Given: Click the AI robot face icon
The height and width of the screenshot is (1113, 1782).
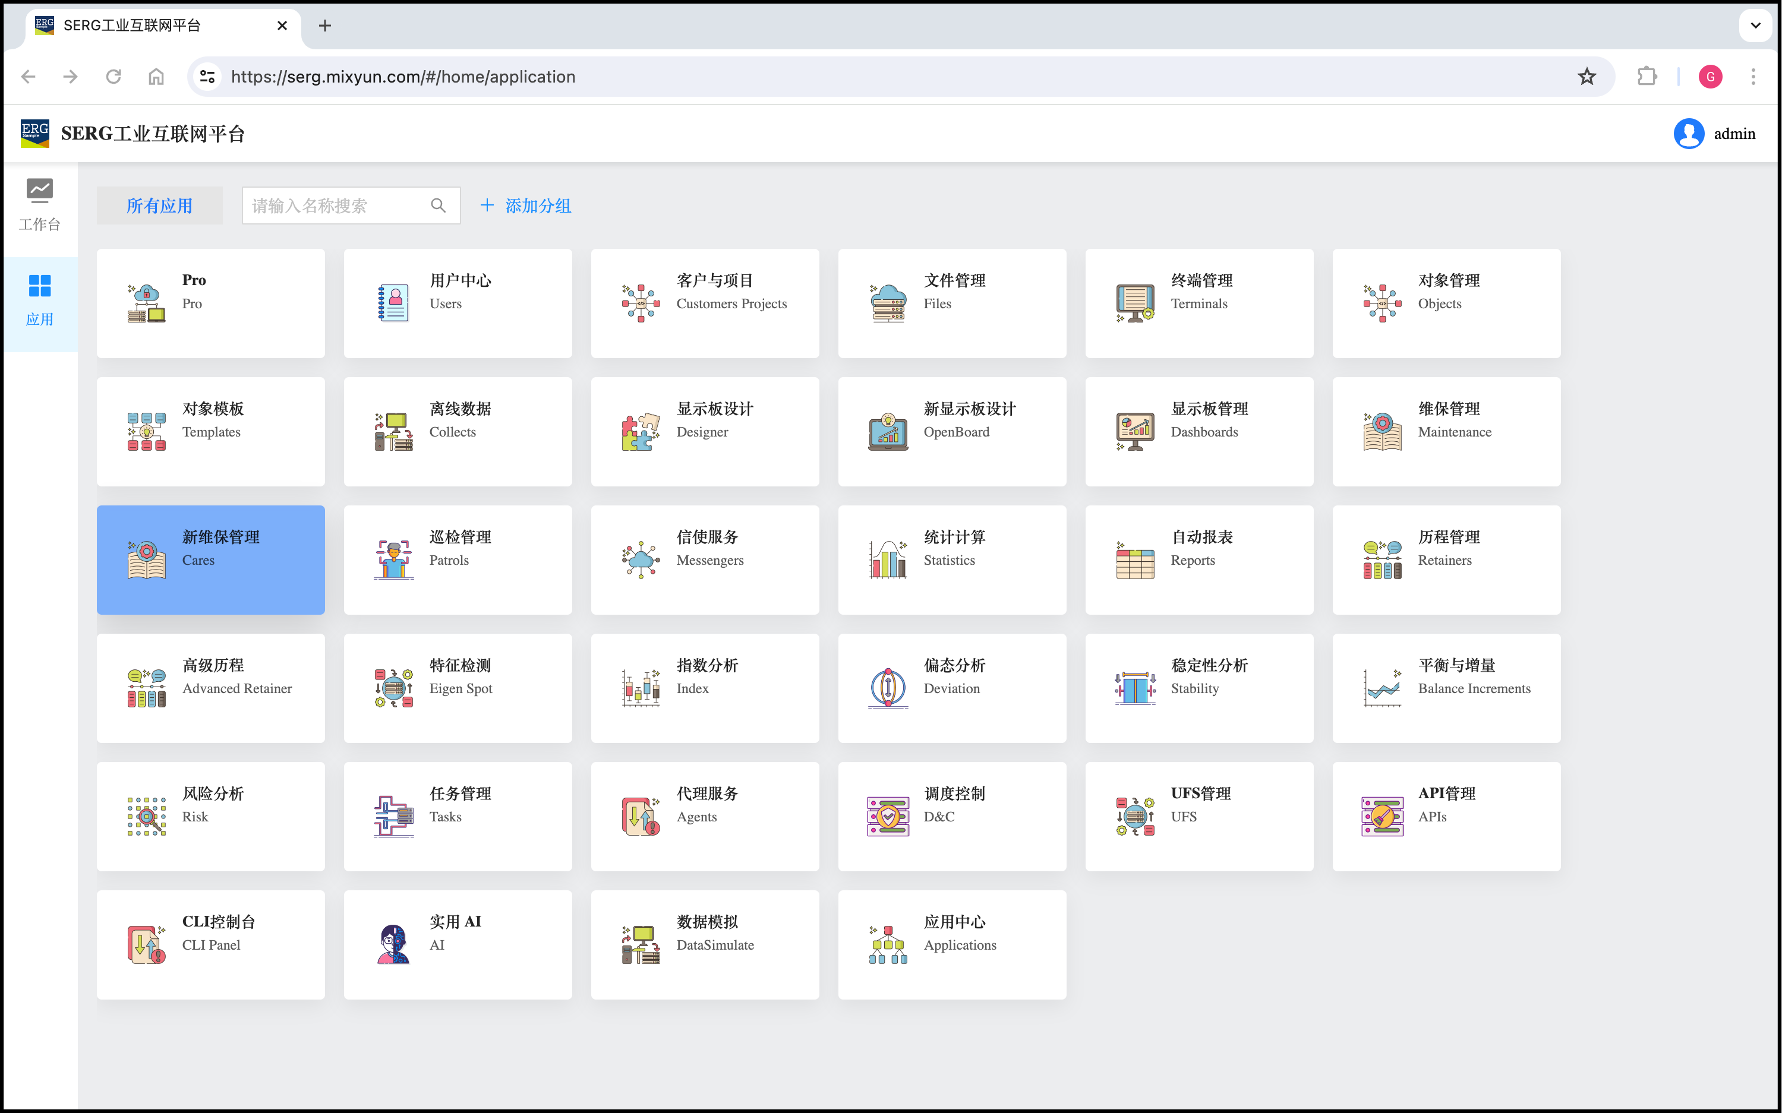Looking at the screenshot, I should (x=393, y=944).
